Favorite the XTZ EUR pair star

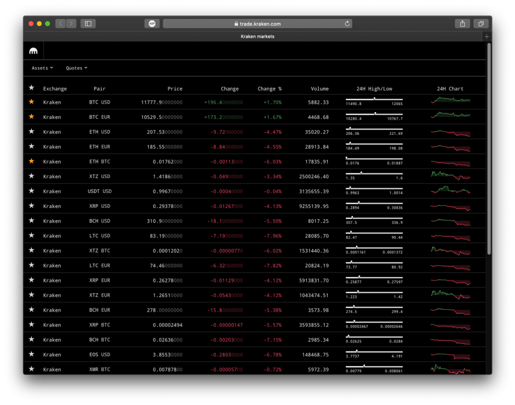tap(32, 295)
